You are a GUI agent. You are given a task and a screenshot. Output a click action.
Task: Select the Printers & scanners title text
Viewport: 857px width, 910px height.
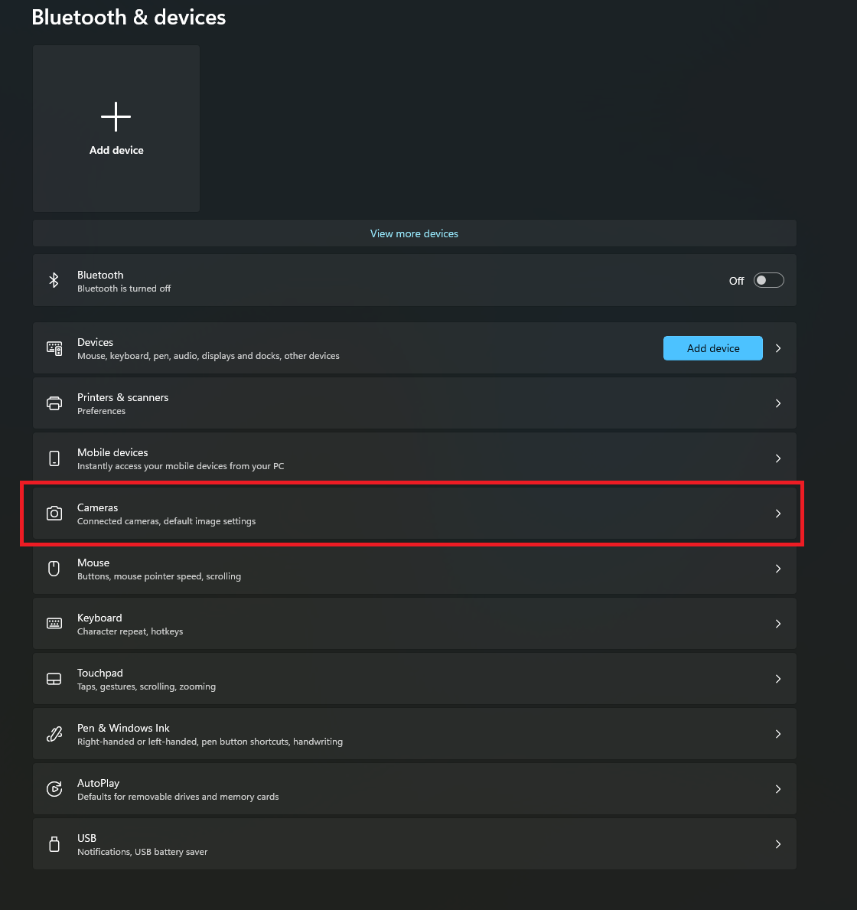[x=123, y=397]
